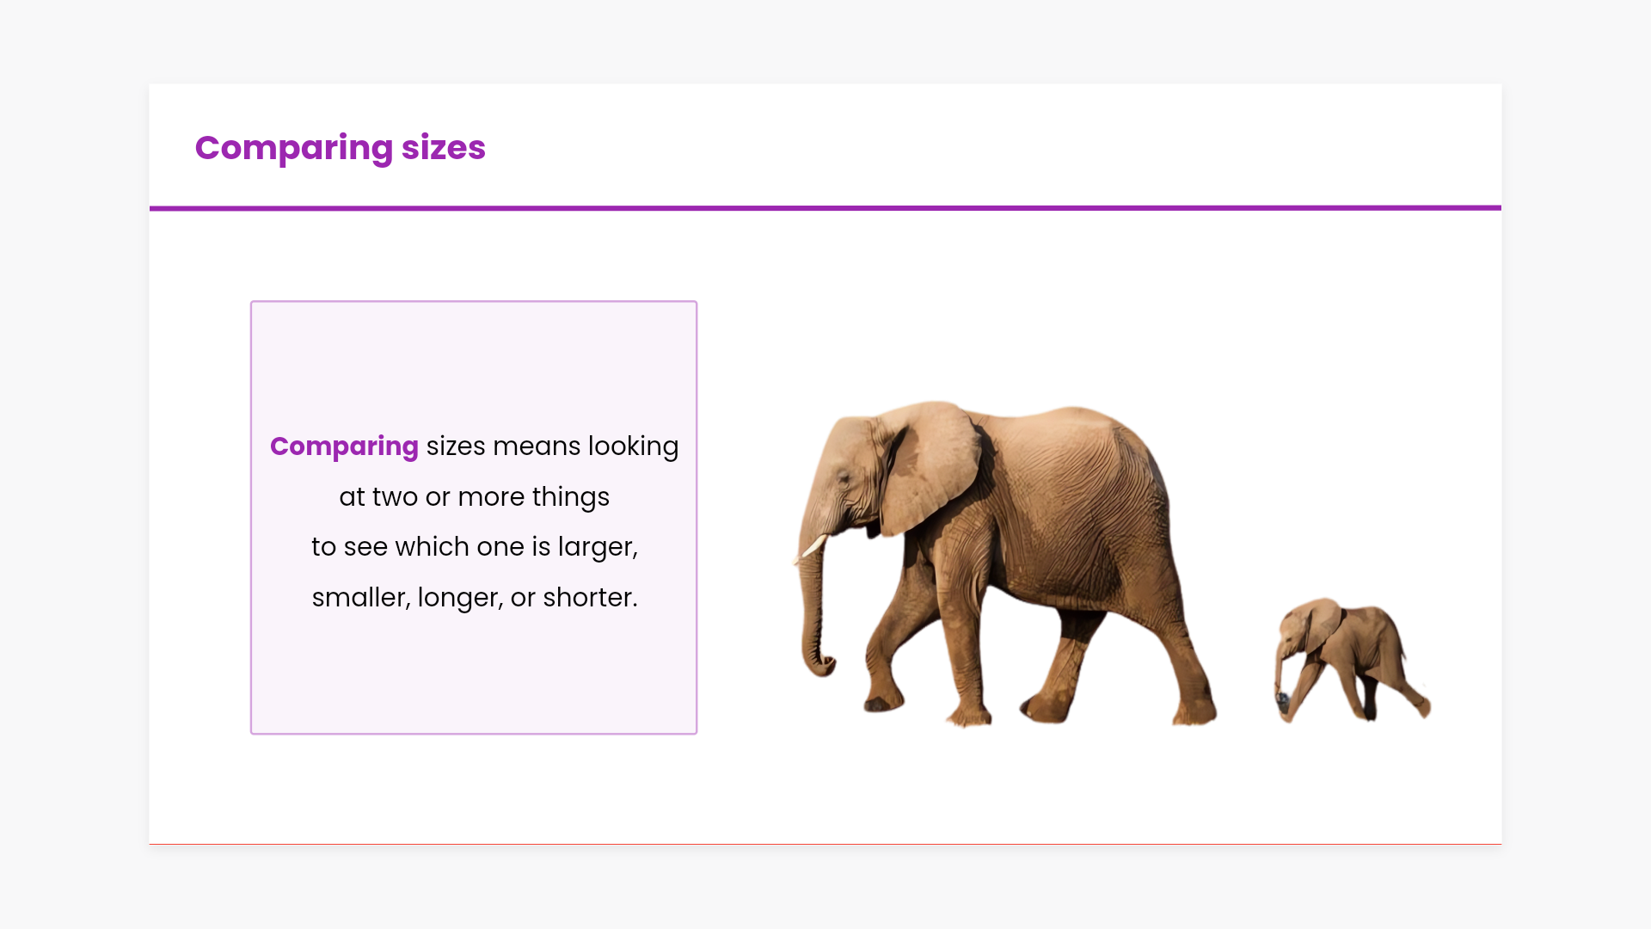Click the "Comparing sizes" slide heading
The width and height of the screenshot is (1651, 929).
[x=340, y=148]
